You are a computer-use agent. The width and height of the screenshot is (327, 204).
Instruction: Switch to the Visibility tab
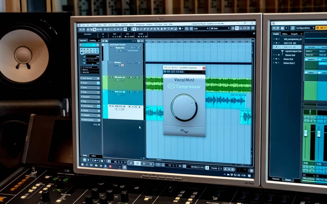click(93, 41)
